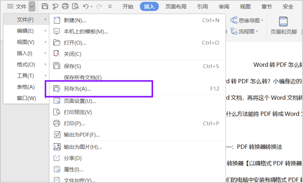The width and height of the screenshot is (303, 183).
Task: Switch to the 章节 tab
Action: click(x=266, y=7)
